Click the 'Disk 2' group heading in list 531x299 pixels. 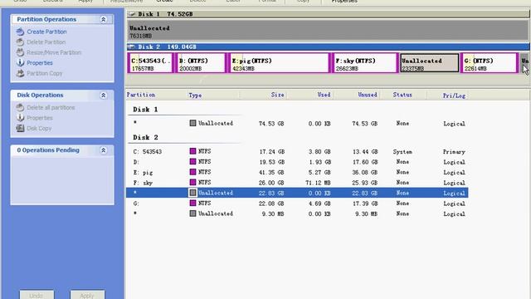tap(145, 137)
